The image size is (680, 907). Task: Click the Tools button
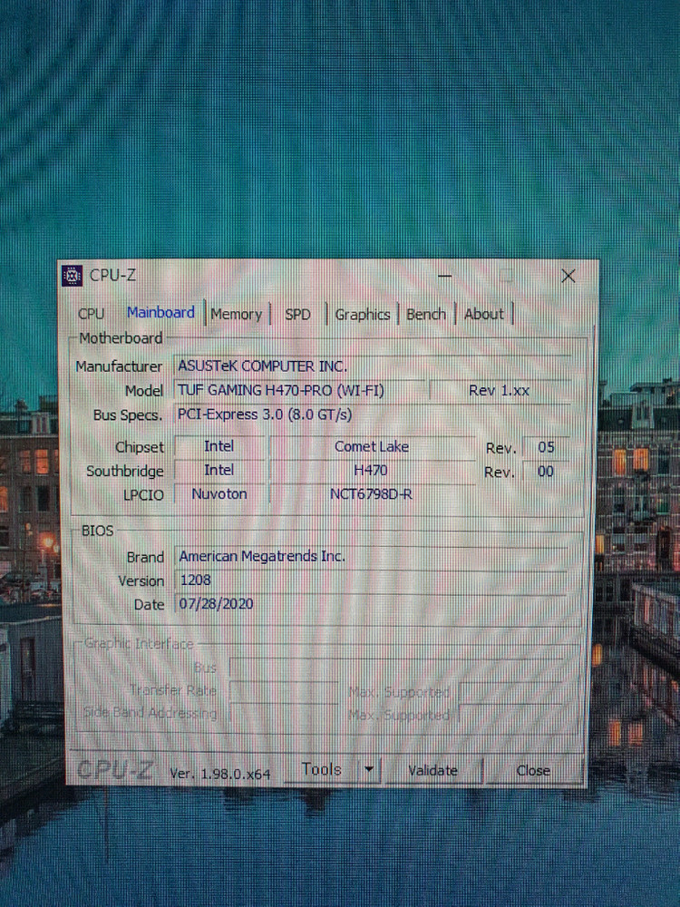click(x=322, y=769)
